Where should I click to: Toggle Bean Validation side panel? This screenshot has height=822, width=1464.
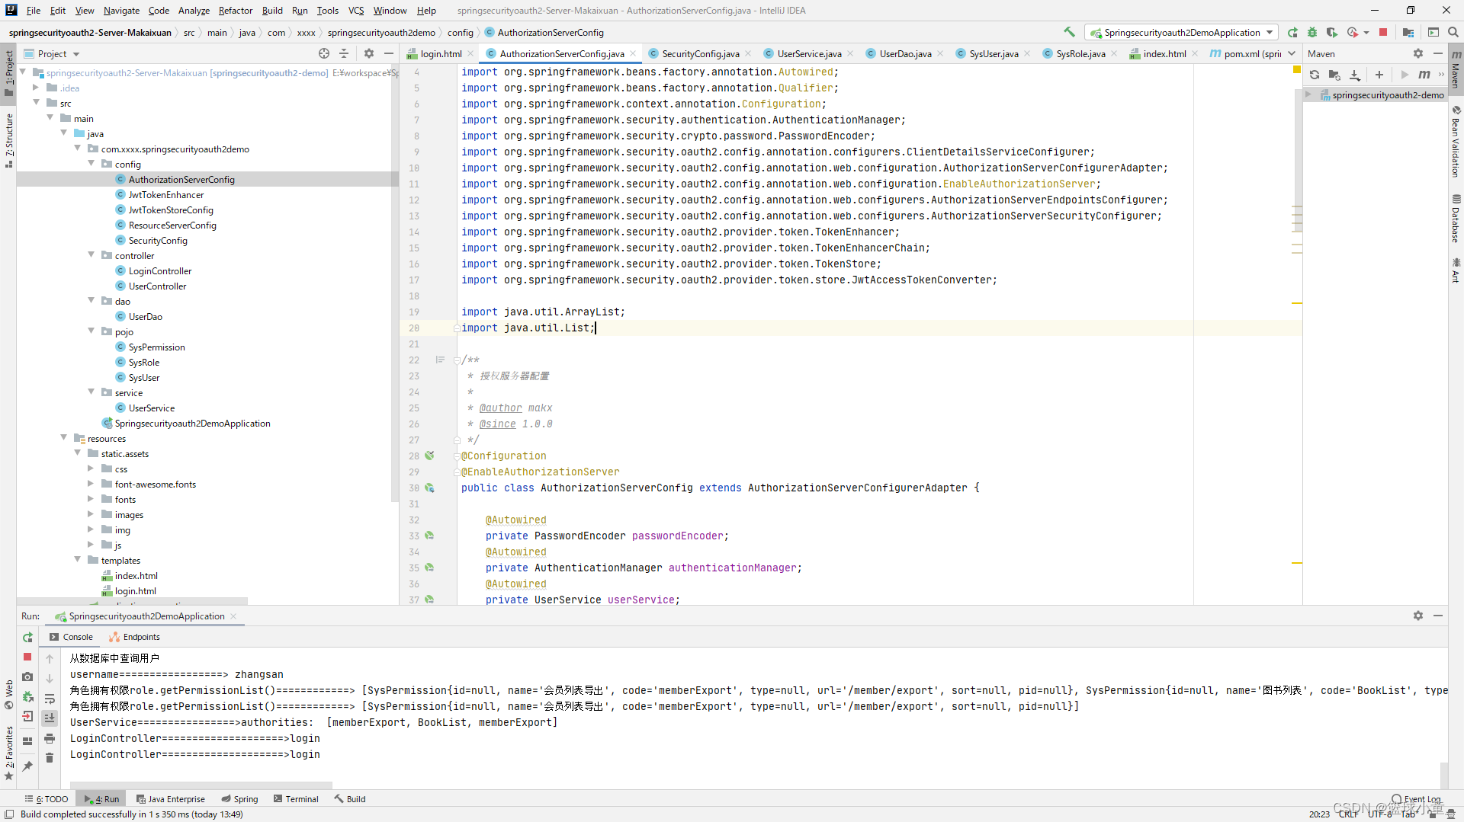click(1456, 142)
